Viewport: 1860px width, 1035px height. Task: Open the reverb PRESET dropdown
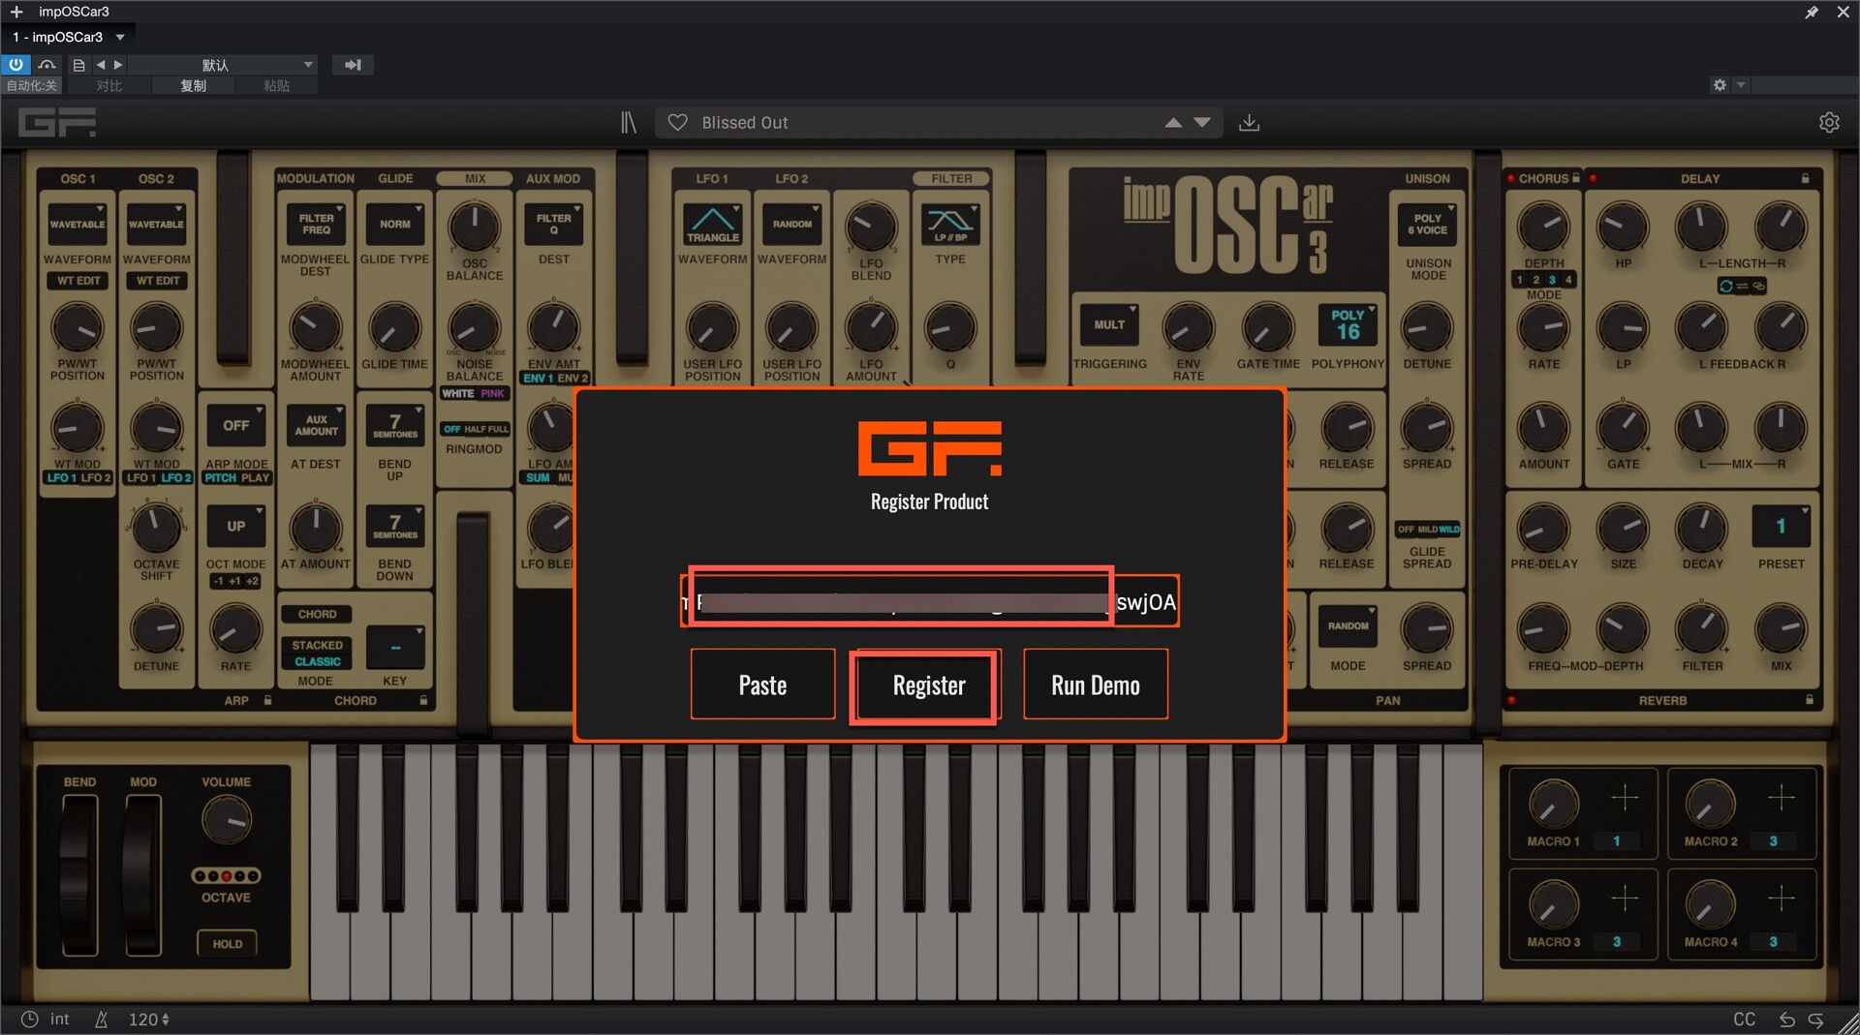tap(1781, 527)
